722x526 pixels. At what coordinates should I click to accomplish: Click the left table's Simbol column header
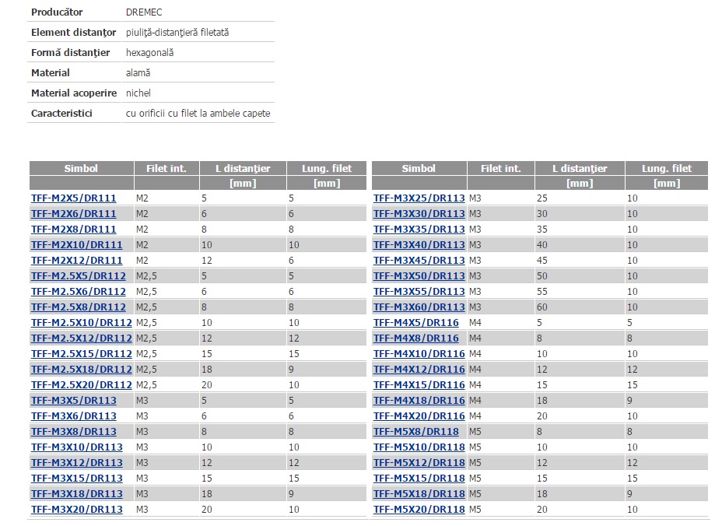pyautogui.click(x=82, y=168)
